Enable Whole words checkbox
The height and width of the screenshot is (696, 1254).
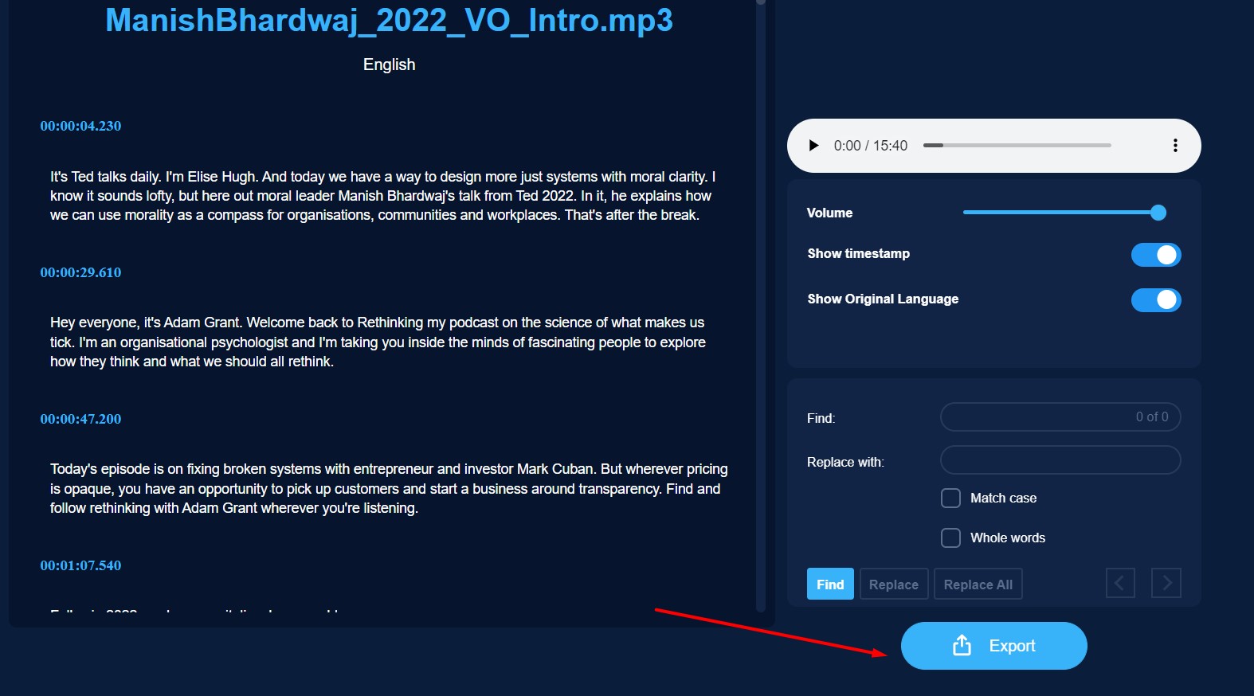pos(950,538)
